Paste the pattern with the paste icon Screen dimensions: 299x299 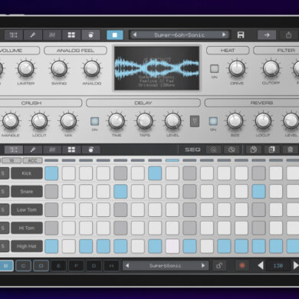[272, 149]
